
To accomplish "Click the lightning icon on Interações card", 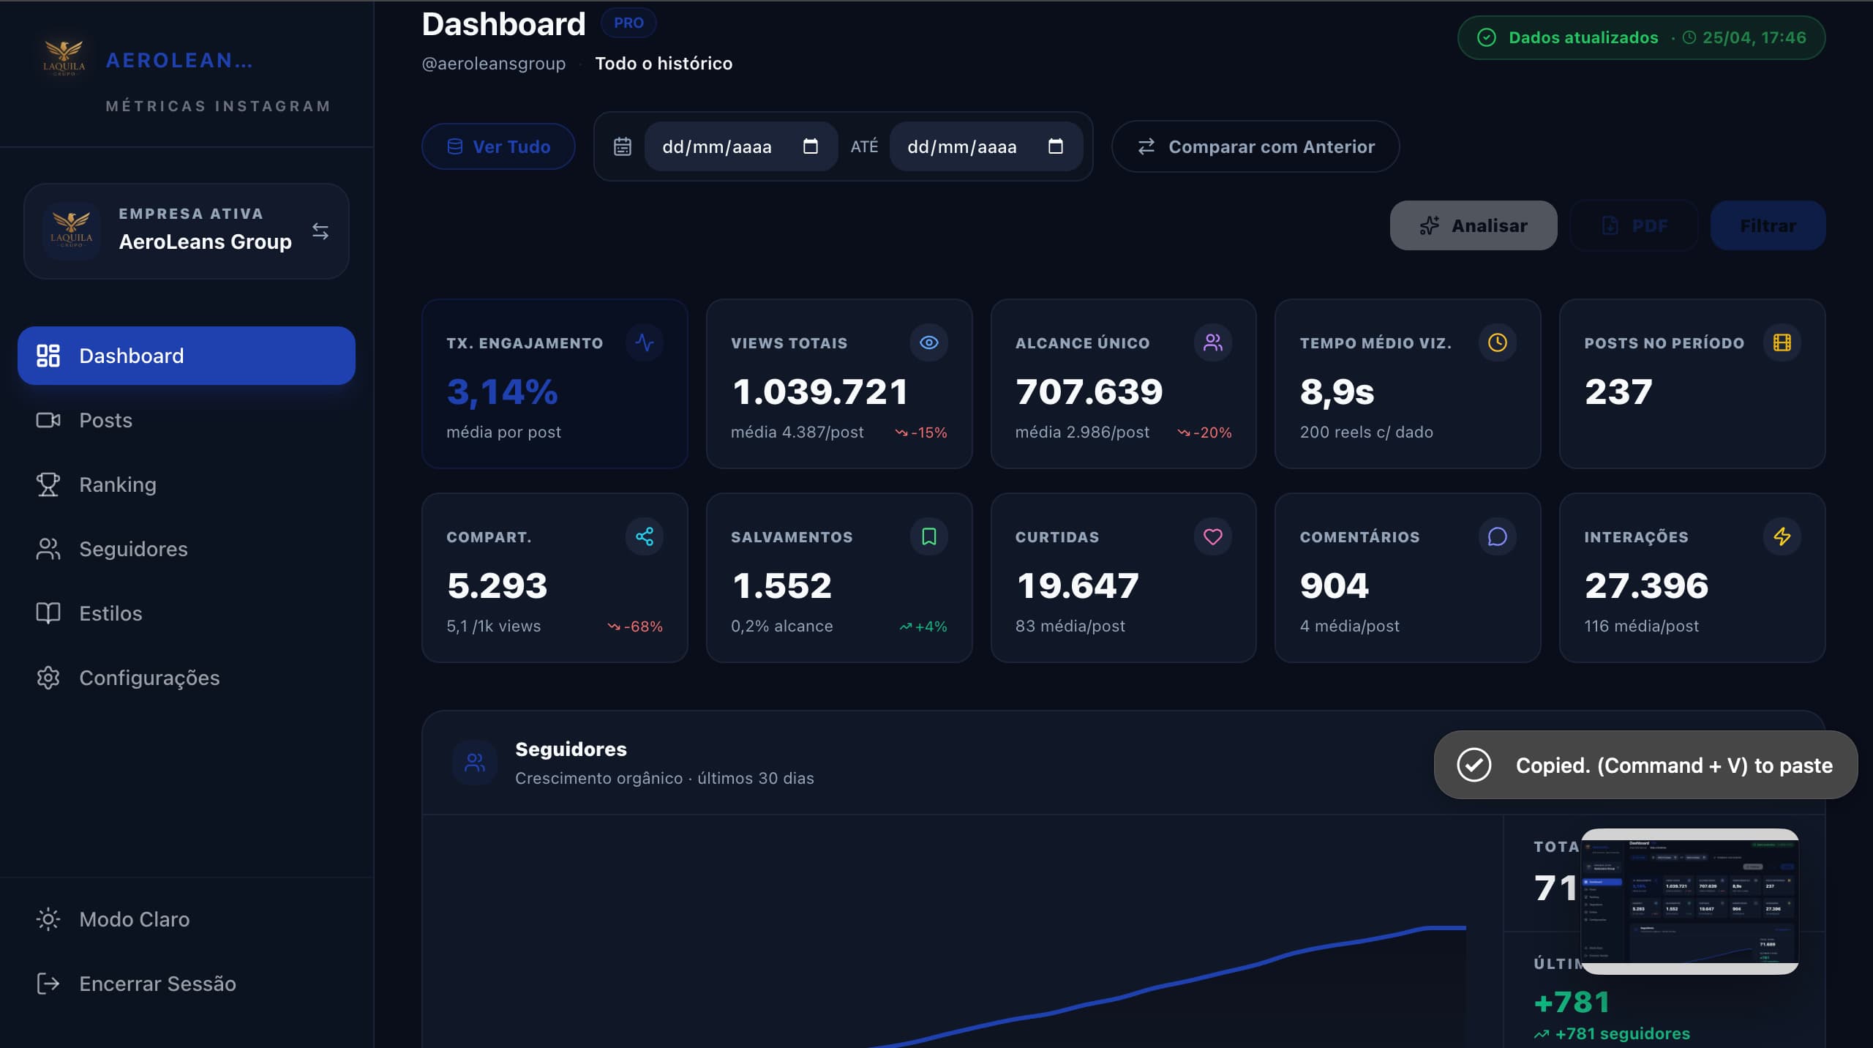I will point(1783,536).
